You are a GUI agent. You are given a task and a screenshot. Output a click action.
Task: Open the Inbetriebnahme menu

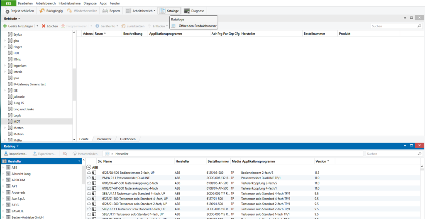point(70,3)
